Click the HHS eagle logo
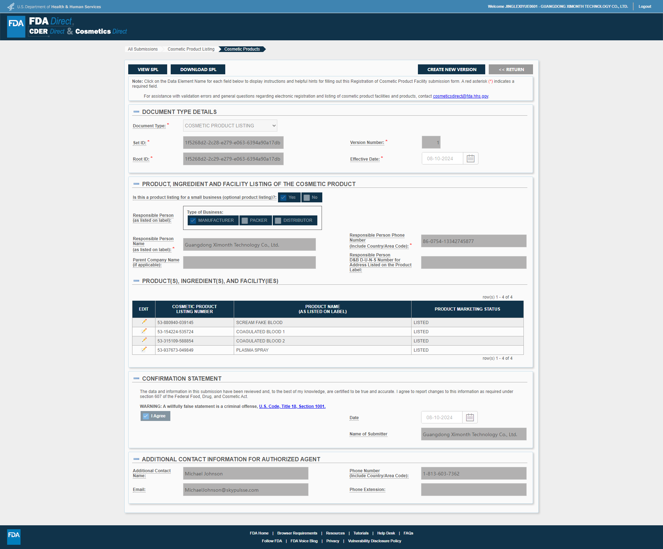This screenshot has height=549, width=663. coord(11,6)
